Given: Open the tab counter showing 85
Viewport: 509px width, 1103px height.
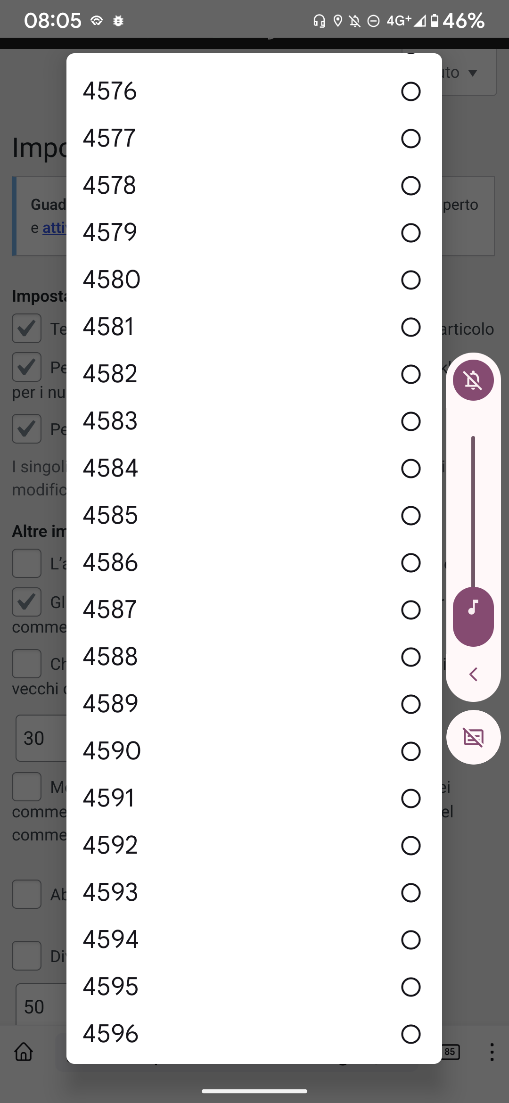Looking at the screenshot, I should 450,1052.
